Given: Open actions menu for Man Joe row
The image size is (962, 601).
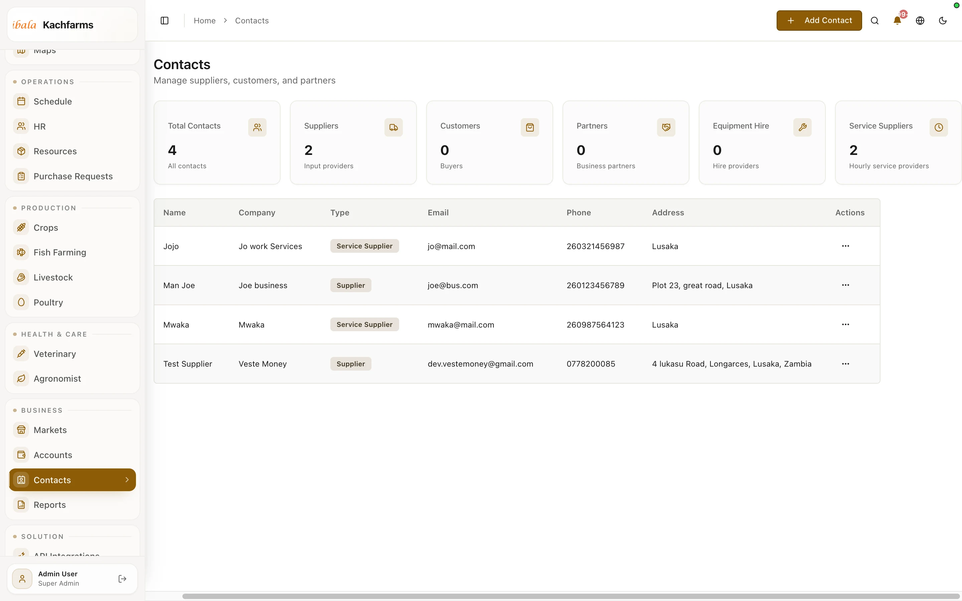Looking at the screenshot, I should click(845, 285).
